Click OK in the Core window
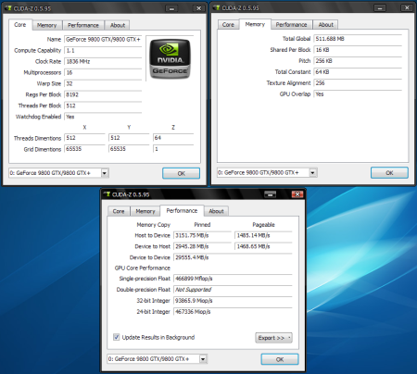 (x=182, y=173)
